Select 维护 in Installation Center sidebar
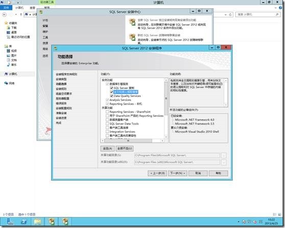This screenshot has height=228, width=285. pos(45,32)
